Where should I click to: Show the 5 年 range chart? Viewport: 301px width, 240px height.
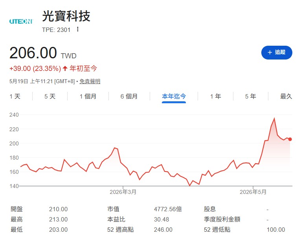[251, 96]
